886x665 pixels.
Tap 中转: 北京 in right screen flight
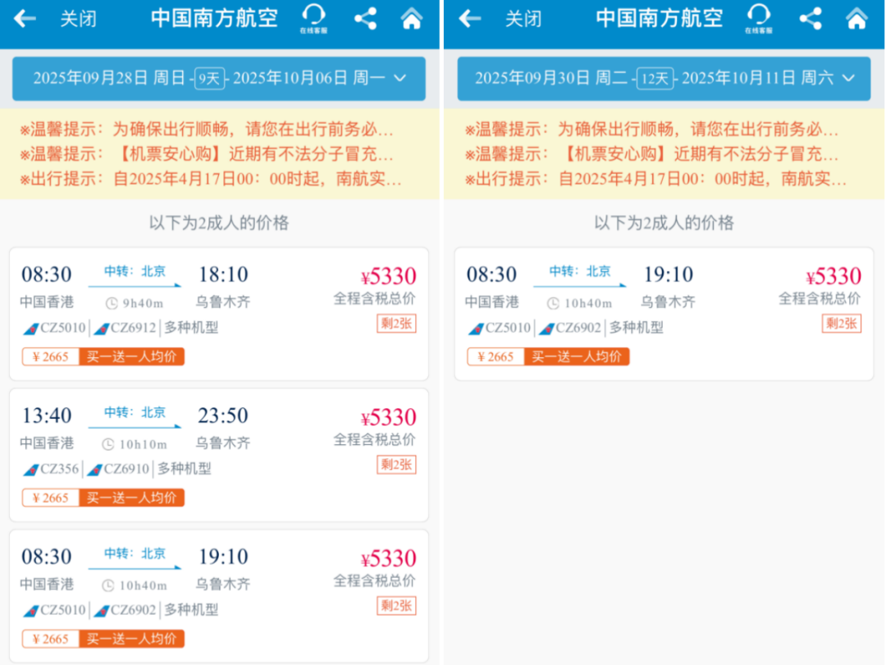pyautogui.click(x=580, y=272)
